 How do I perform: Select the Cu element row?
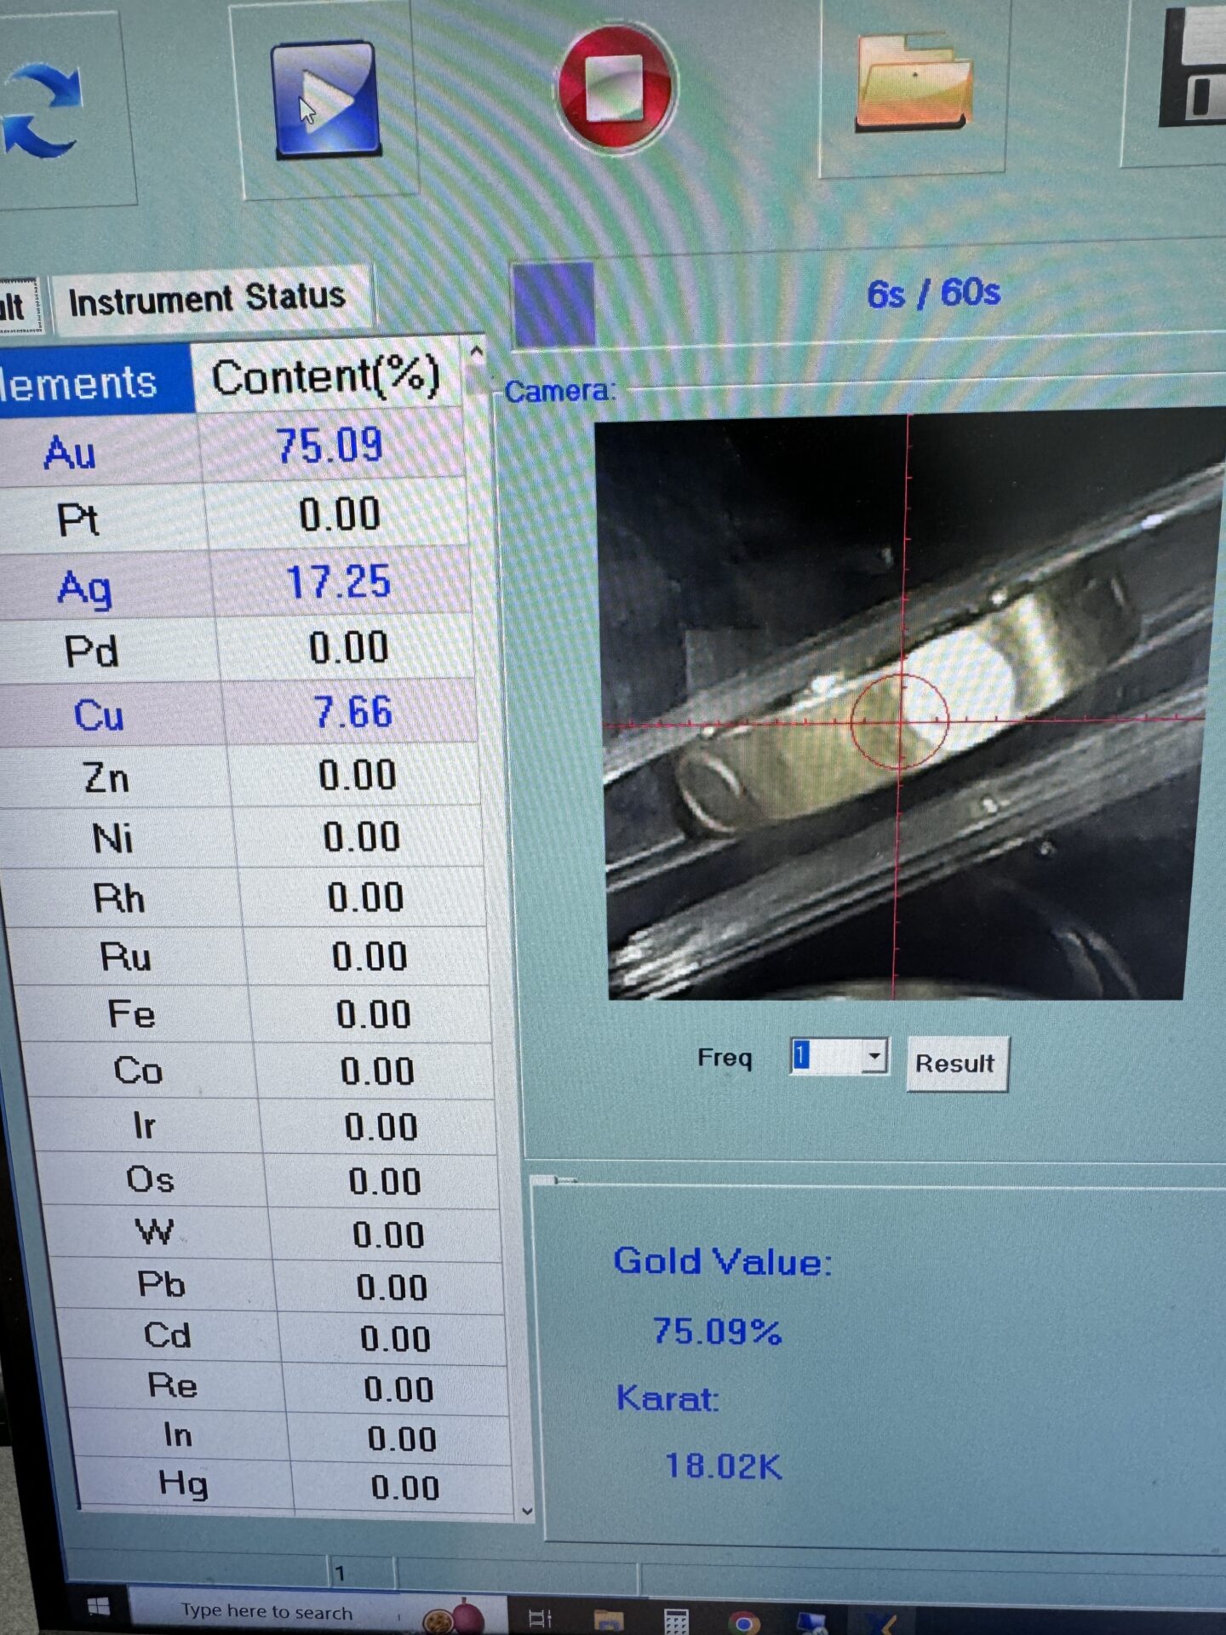point(238,713)
